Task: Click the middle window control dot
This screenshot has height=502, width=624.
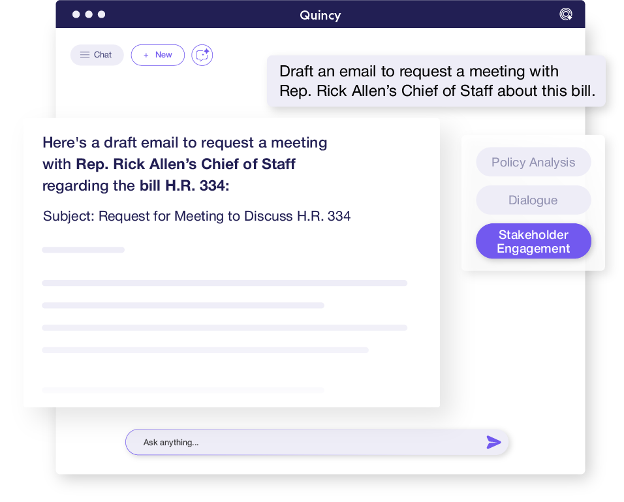Action: 88,14
